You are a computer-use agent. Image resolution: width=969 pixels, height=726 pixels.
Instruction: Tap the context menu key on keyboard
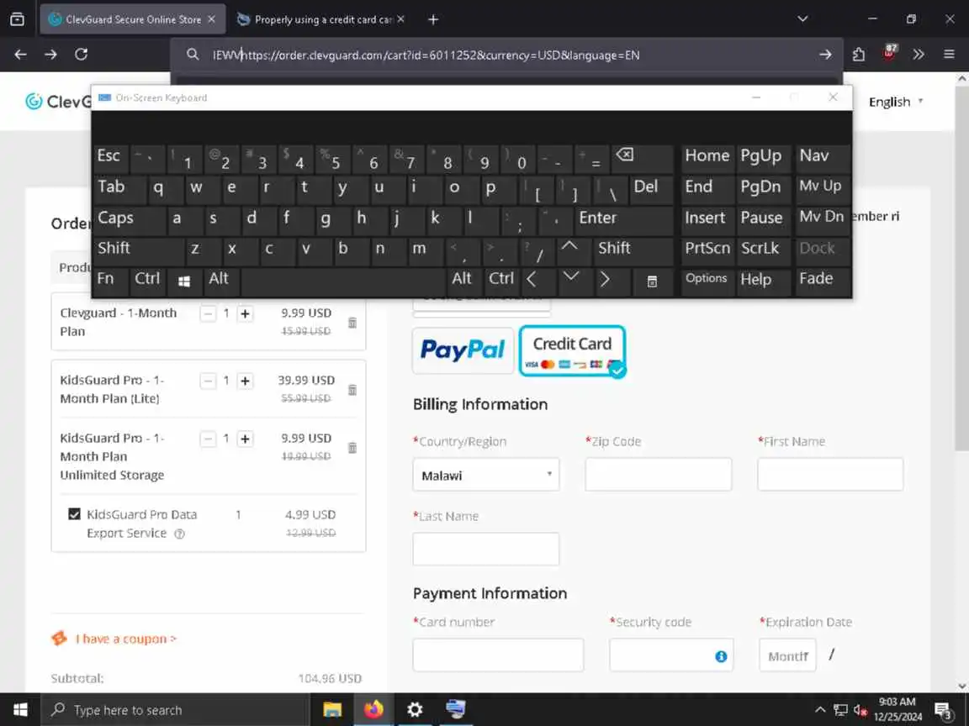point(652,281)
